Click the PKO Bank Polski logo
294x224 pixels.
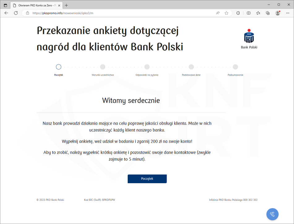(x=249, y=39)
